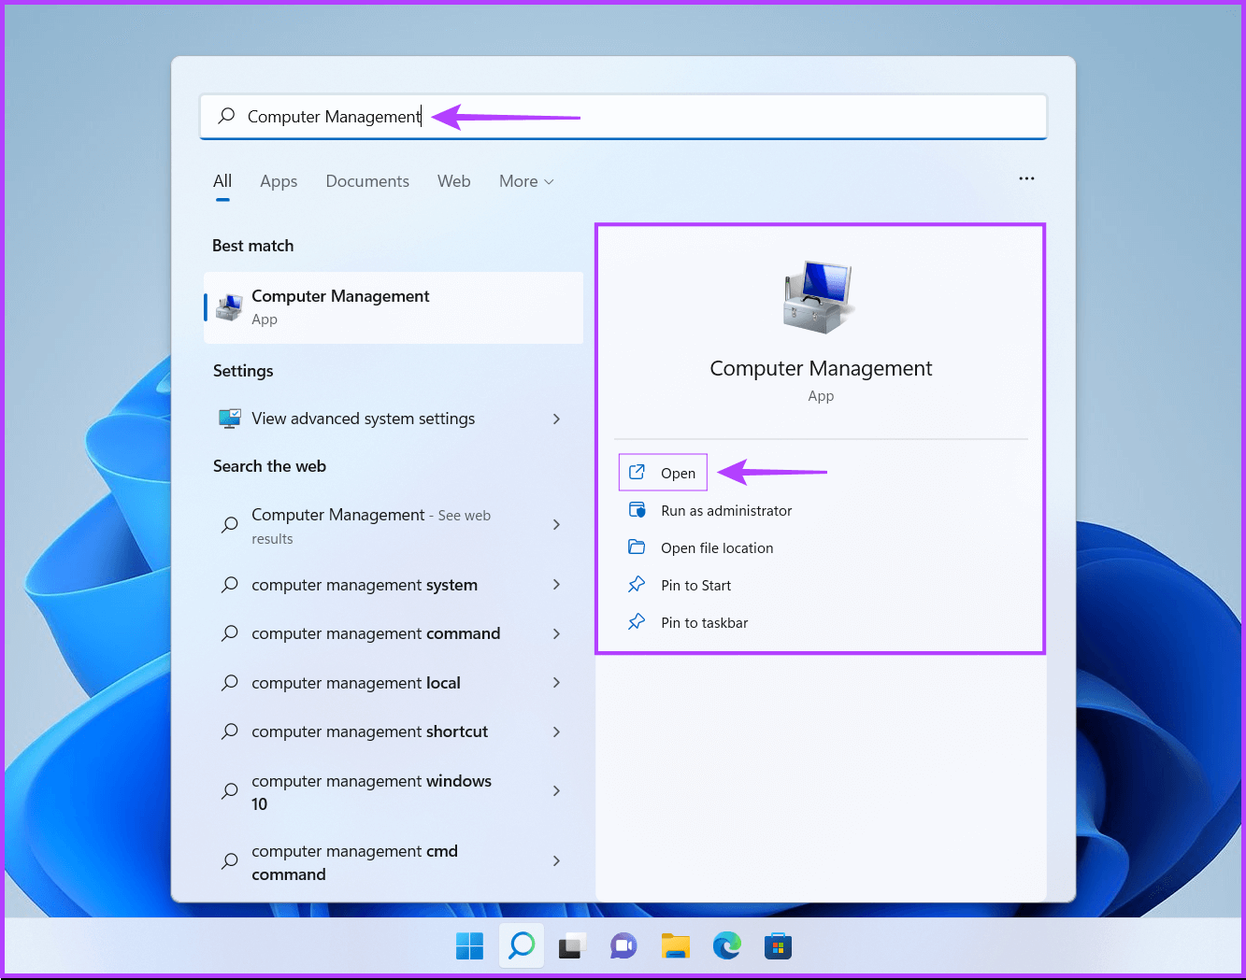Click the taskbar Search icon
Viewport: 1246px width, 980px height.
pos(522,946)
